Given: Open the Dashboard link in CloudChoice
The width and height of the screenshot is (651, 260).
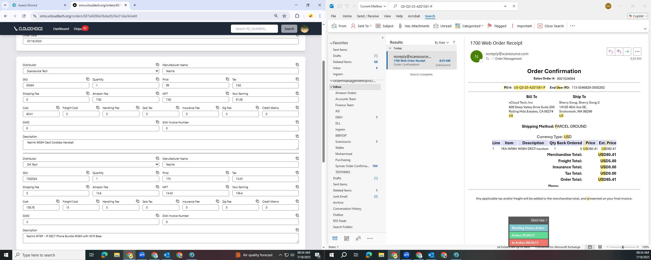Looking at the screenshot, I should 61,29.
